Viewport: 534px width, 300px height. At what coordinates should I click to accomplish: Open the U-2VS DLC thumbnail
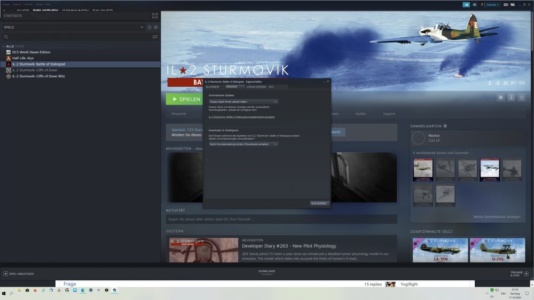[x=497, y=250]
